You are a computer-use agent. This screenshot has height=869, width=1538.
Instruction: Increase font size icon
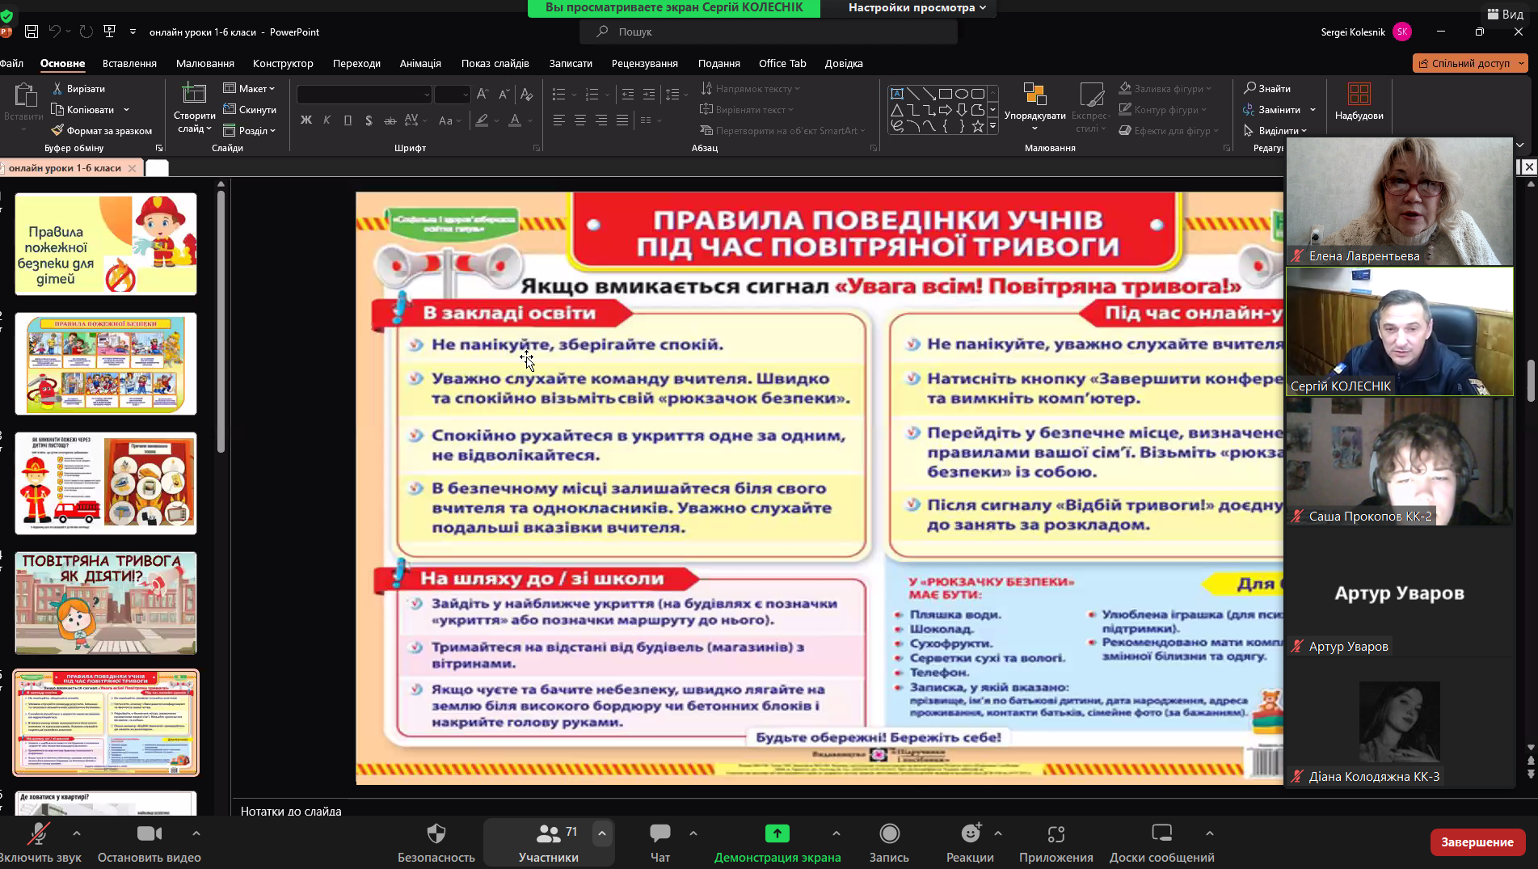(x=482, y=95)
